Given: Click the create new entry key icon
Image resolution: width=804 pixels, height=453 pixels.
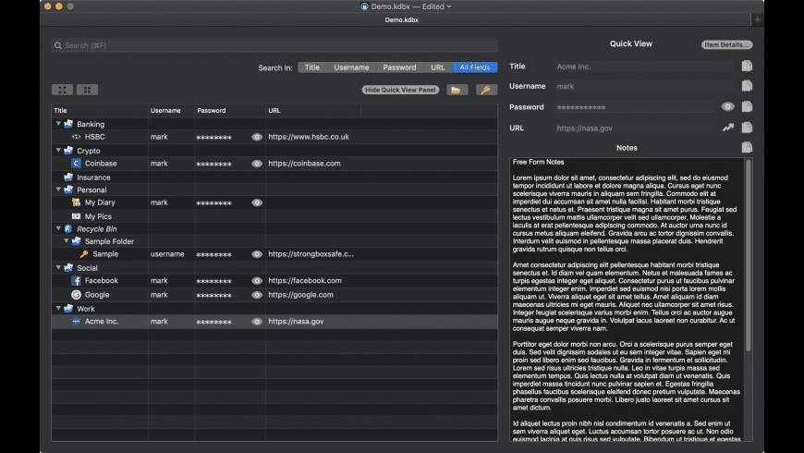Looking at the screenshot, I should click(486, 90).
